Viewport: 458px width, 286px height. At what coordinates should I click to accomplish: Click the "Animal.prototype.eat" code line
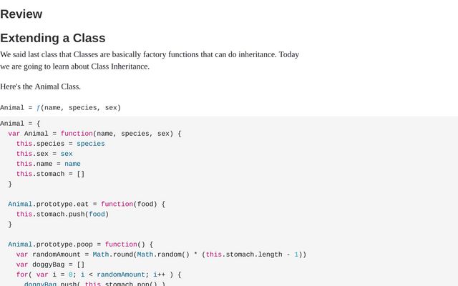pos(87,204)
